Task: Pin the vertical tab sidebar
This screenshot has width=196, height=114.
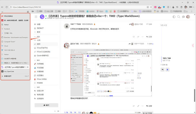Action: 28,12
